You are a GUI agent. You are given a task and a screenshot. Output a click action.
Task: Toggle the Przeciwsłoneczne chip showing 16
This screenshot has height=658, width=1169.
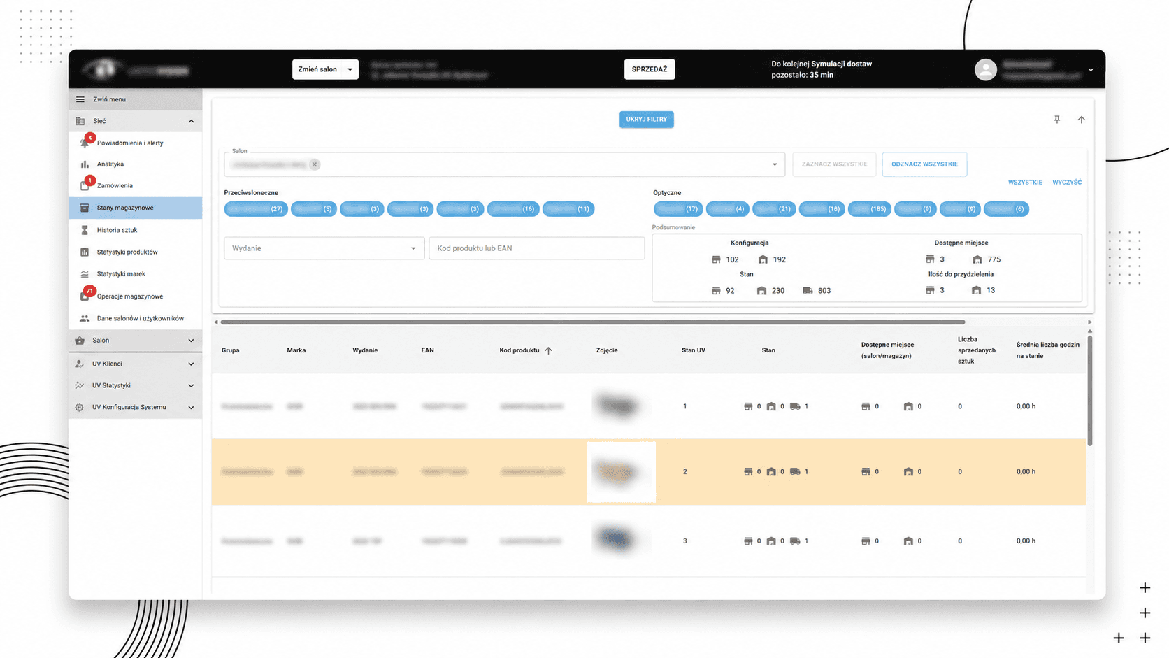click(x=513, y=209)
